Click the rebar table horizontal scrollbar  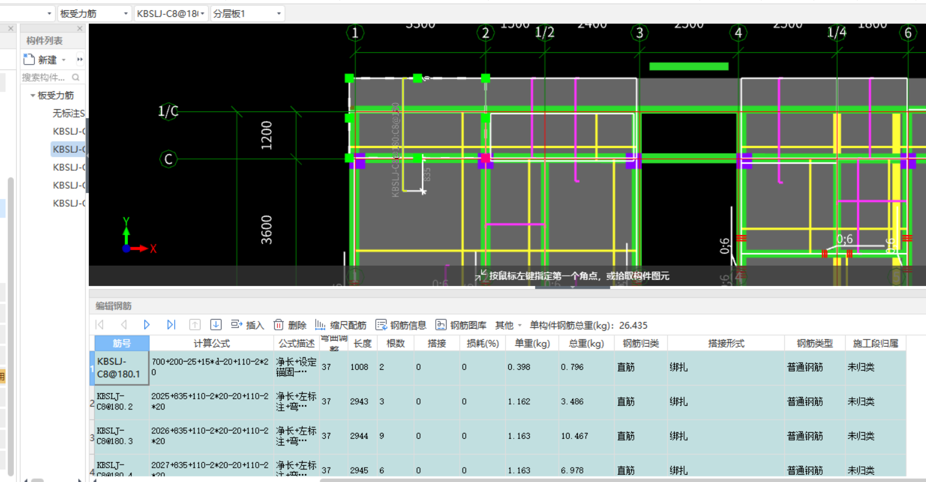623,480
